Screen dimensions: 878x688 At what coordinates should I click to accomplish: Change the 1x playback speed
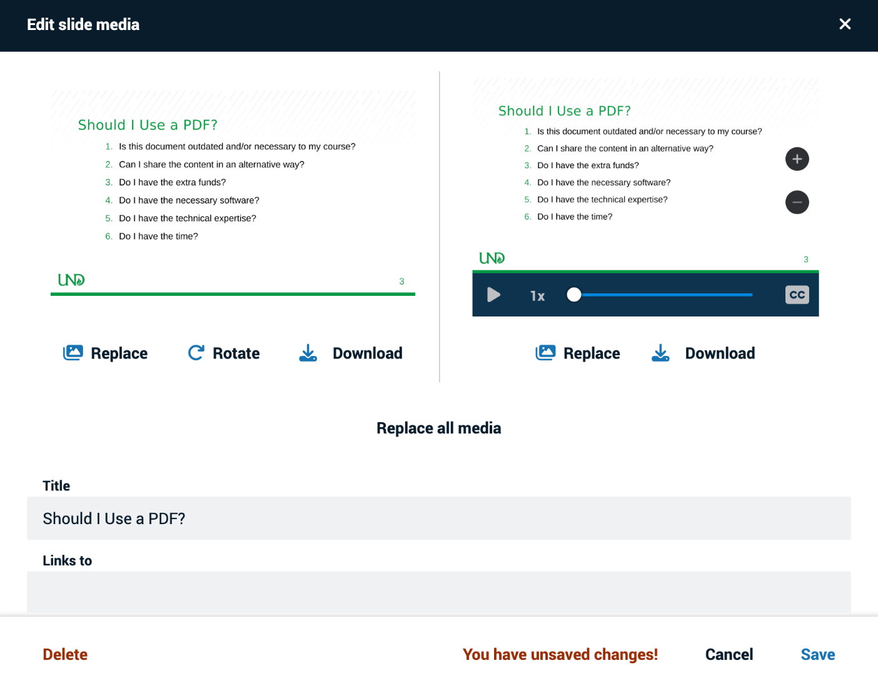coord(537,295)
